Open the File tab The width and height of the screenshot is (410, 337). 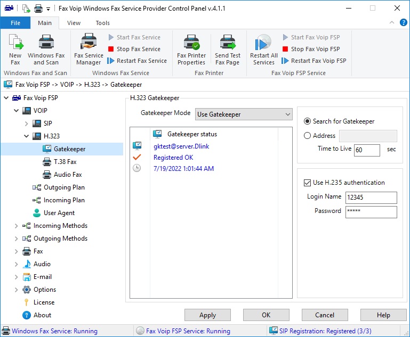[15, 23]
